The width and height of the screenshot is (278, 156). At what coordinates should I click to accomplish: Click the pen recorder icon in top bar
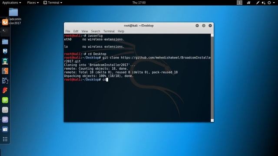click(258, 3)
